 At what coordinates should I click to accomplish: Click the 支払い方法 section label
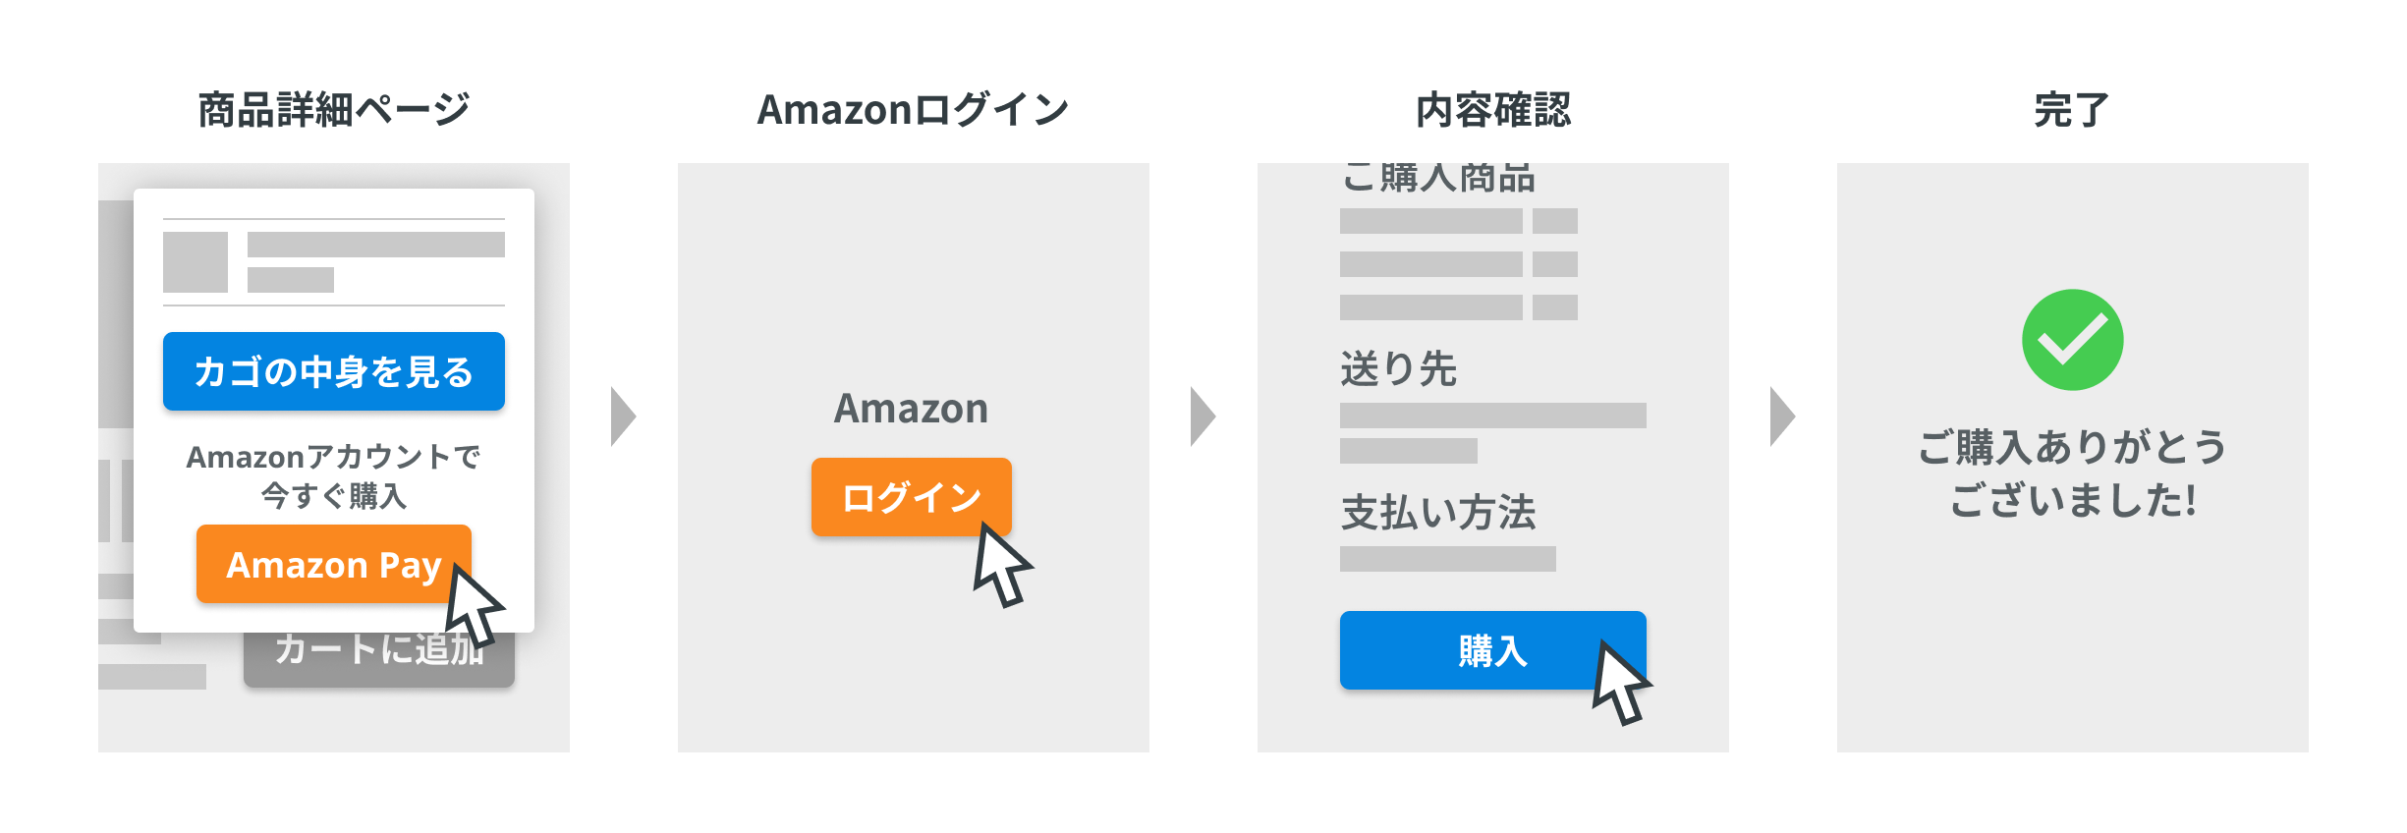pyautogui.click(x=1437, y=513)
